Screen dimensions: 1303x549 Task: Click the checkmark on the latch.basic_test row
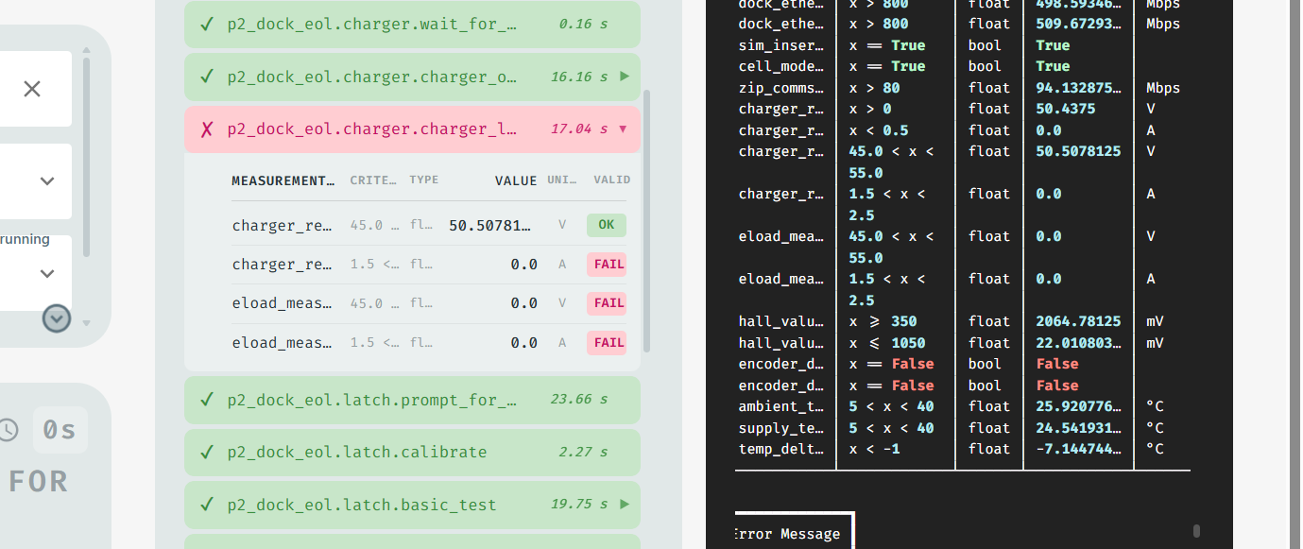[207, 505]
